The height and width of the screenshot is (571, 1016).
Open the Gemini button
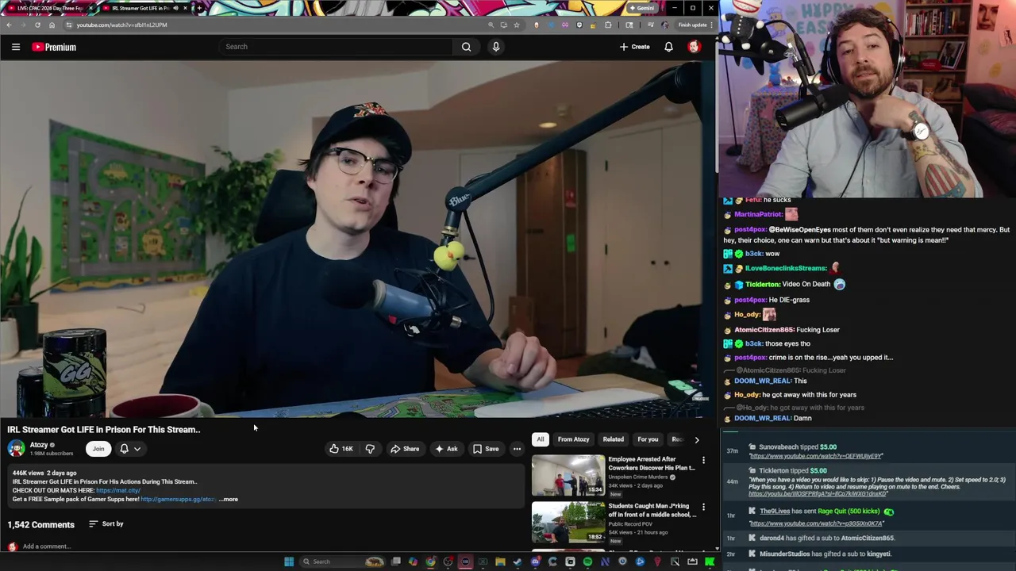tap(641, 8)
